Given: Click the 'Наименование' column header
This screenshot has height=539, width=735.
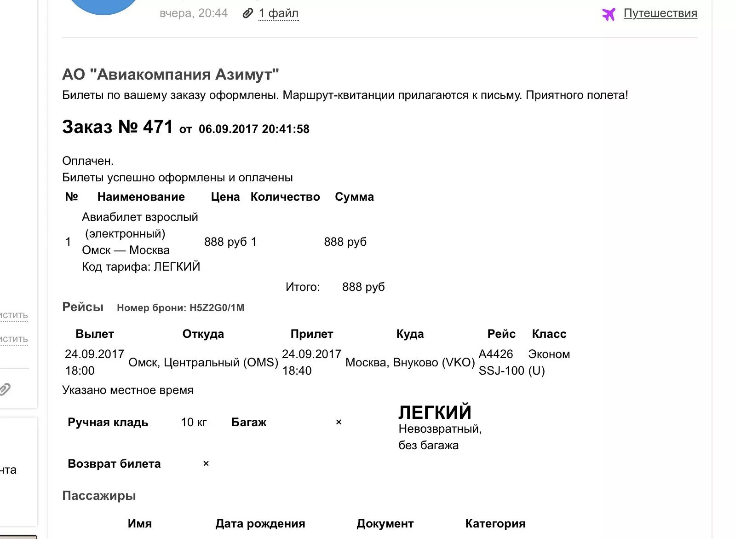Looking at the screenshot, I should point(141,197).
